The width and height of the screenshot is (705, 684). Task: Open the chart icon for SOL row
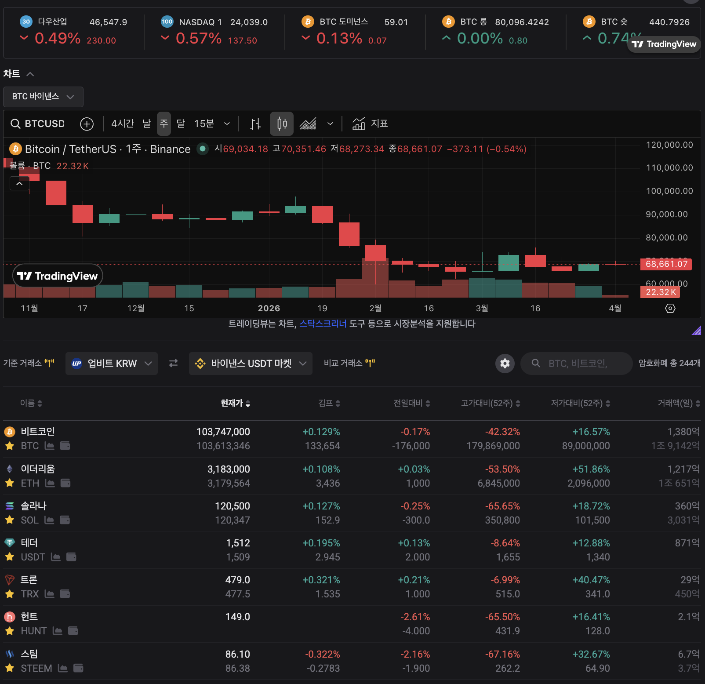(49, 520)
